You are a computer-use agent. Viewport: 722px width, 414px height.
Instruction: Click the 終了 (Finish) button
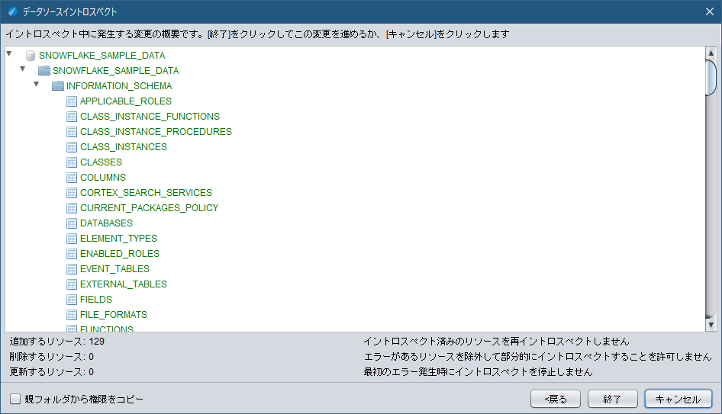pos(612,399)
